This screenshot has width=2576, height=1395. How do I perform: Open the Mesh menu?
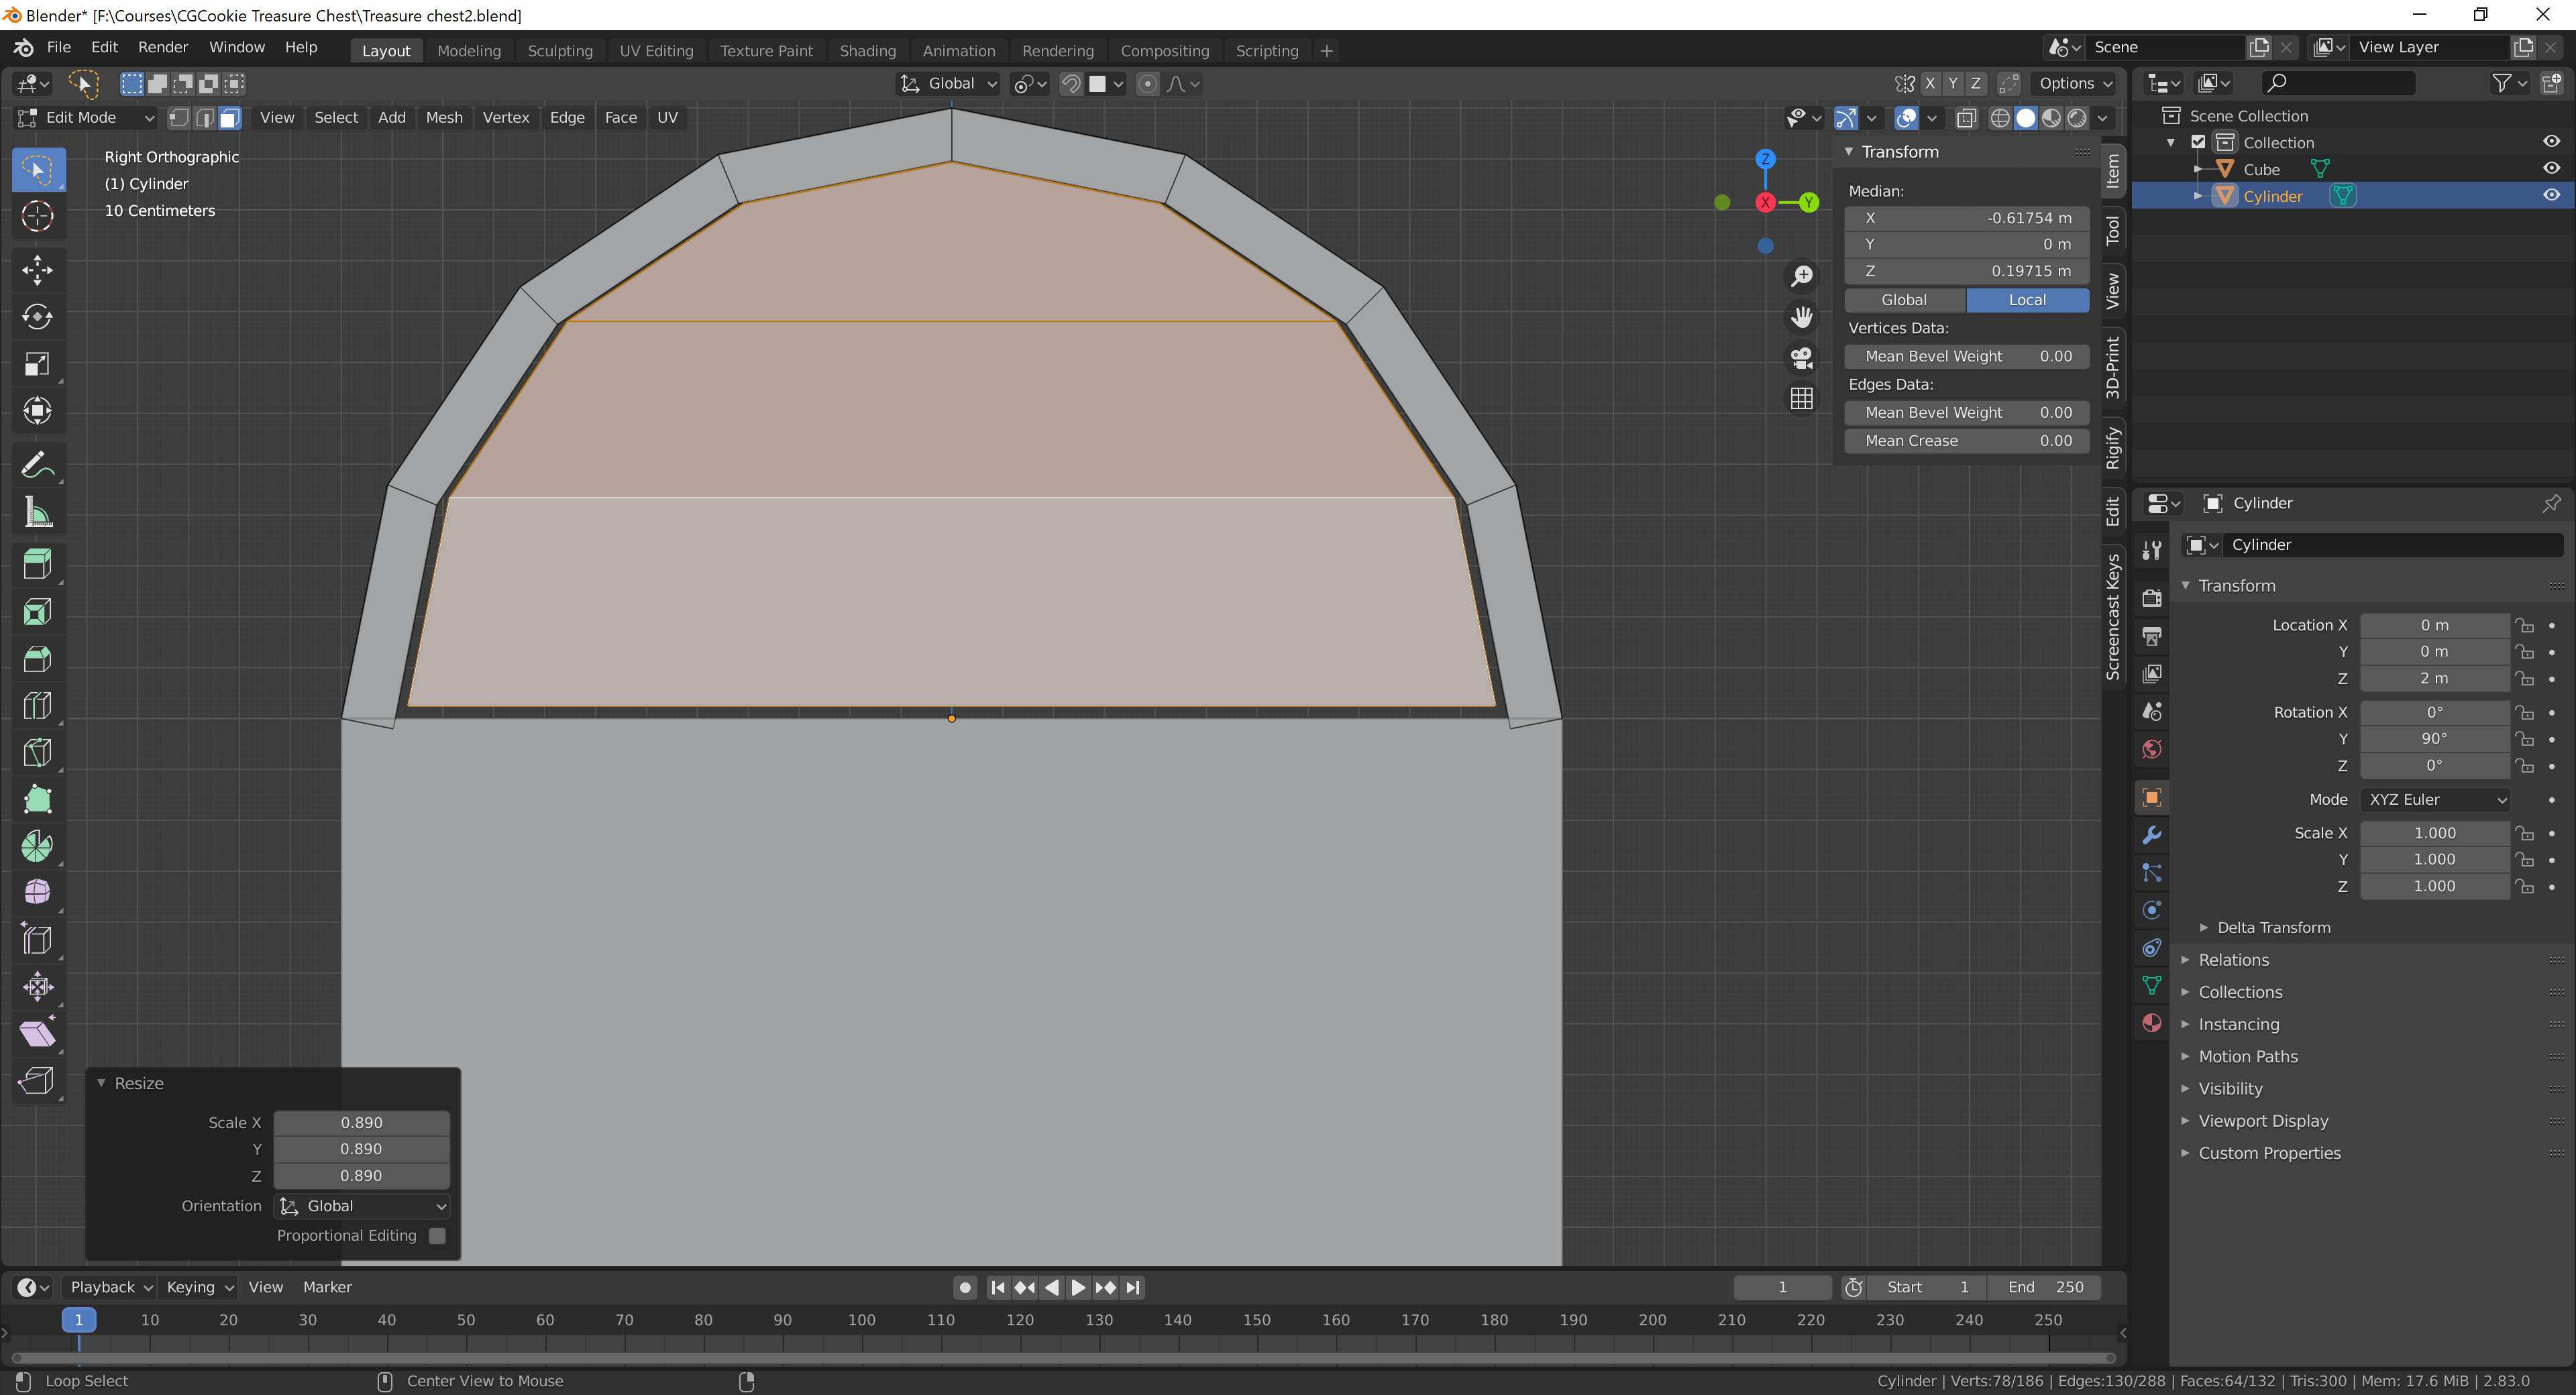[x=444, y=118]
